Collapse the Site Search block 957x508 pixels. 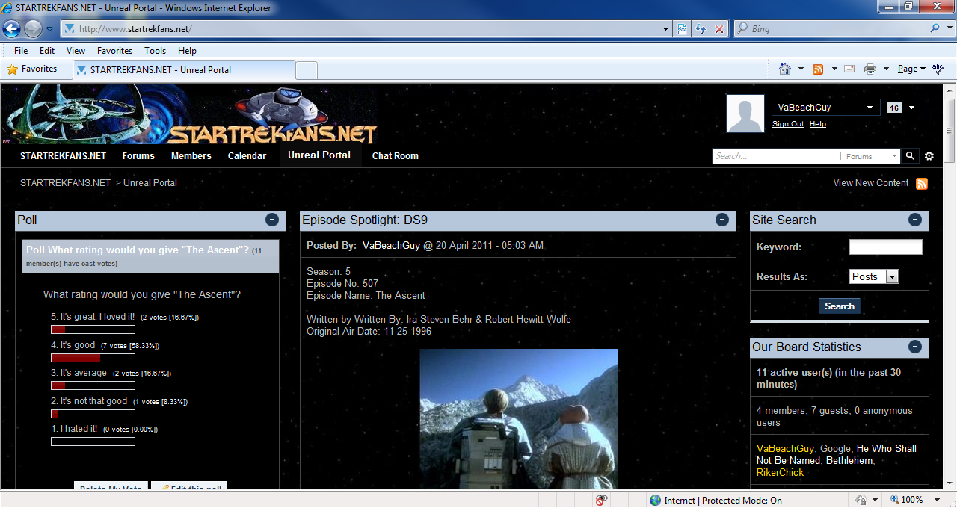(x=915, y=220)
